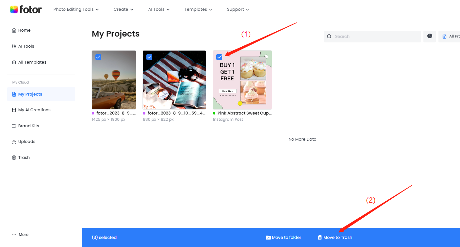Uncheck the hot air balloon project checkbox
This screenshot has width=460, height=247.
(98, 57)
